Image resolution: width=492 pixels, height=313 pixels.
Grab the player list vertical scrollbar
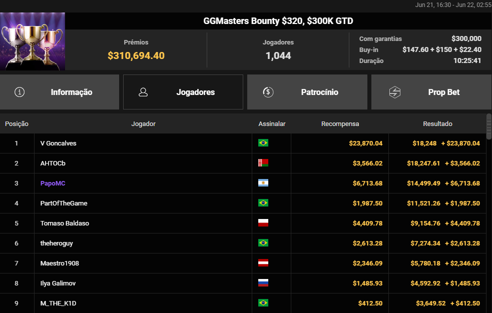tap(489, 126)
